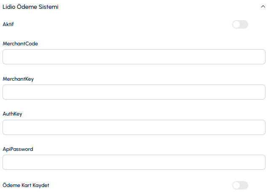Screen dimensions: 268x195
Task: Click the MerchantCode field label
Action: 20,44
